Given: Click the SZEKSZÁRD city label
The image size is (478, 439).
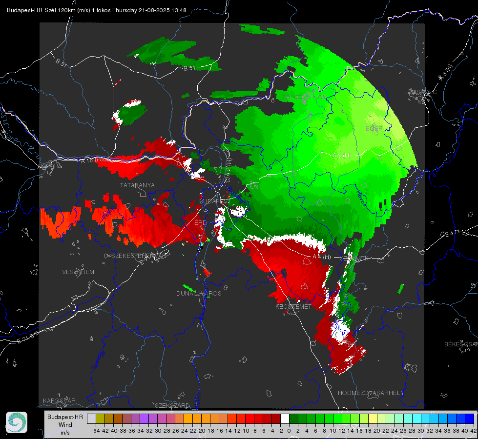Looking at the screenshot, I should coord(172,405).
